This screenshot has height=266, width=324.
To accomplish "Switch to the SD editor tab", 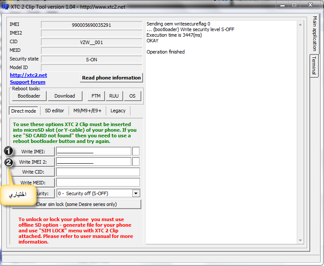I will click(54, 111).
